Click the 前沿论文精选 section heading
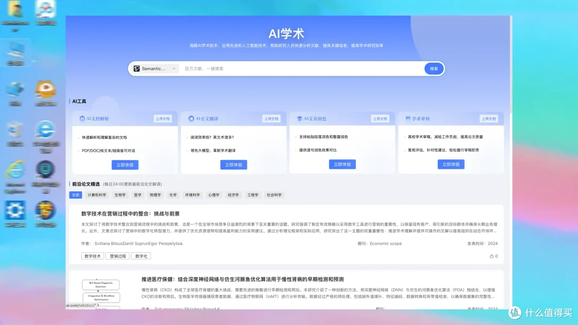Screen dimensions: 578x325 click(x=86, y=184)
